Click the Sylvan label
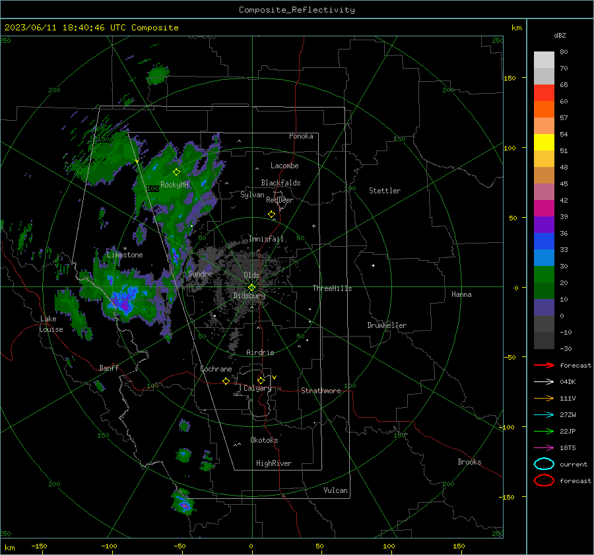The image size is (594, 555). click(x=252, y=195)
